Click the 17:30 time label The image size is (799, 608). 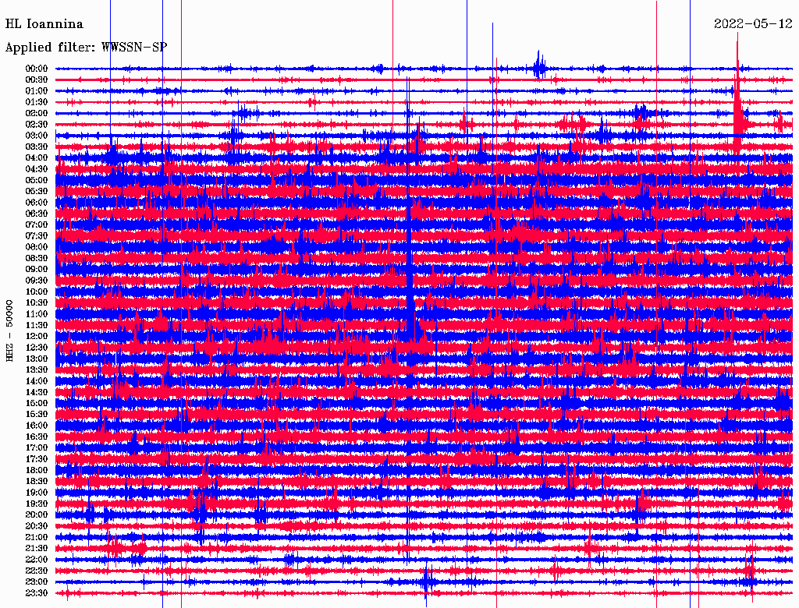coord(37,459)
